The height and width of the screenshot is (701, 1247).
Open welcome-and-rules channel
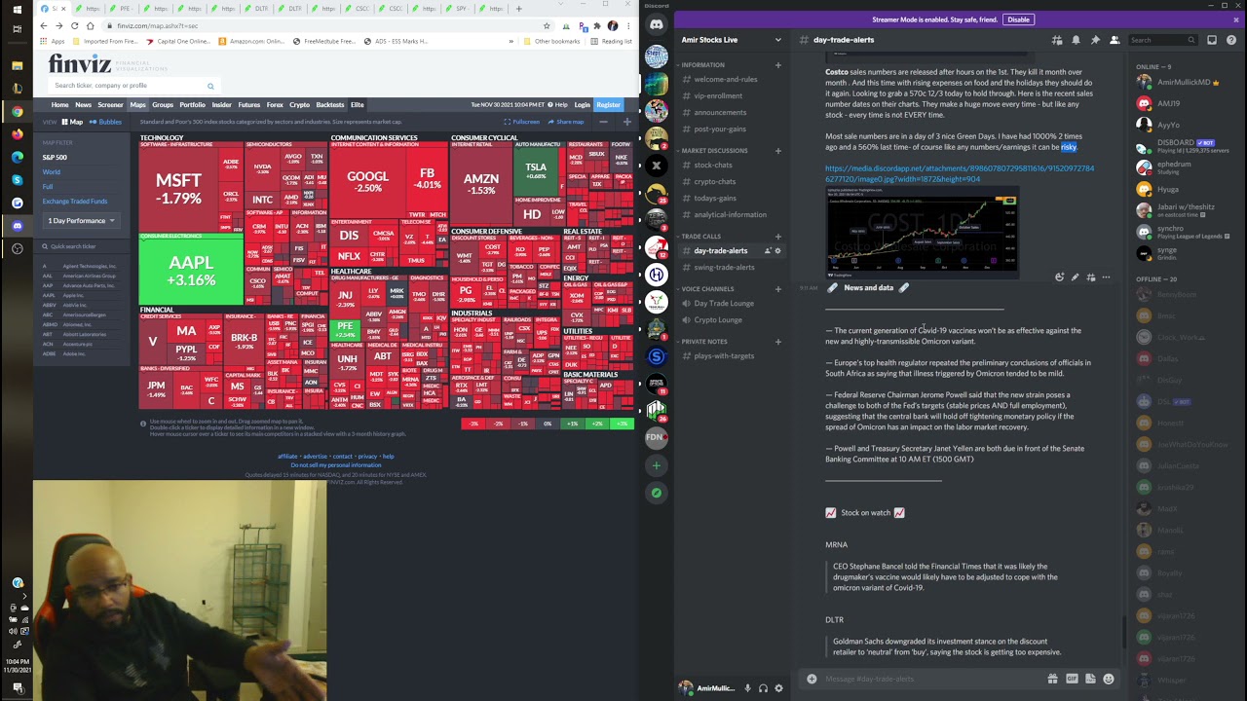pos(726,80)
